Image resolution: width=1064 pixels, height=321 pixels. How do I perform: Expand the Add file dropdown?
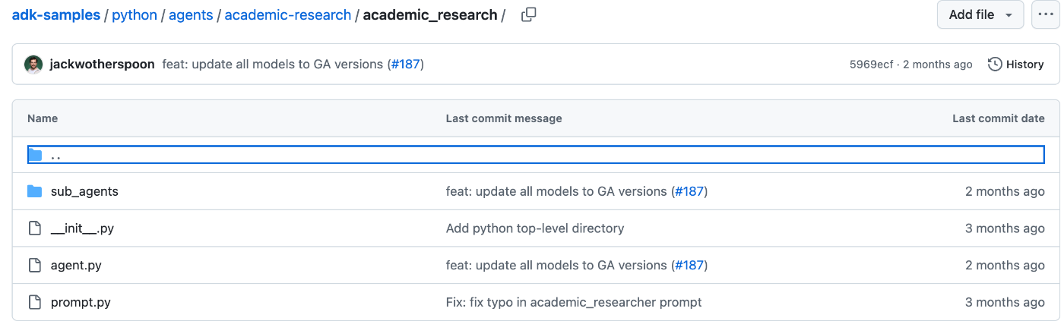[x=980, y=14]
